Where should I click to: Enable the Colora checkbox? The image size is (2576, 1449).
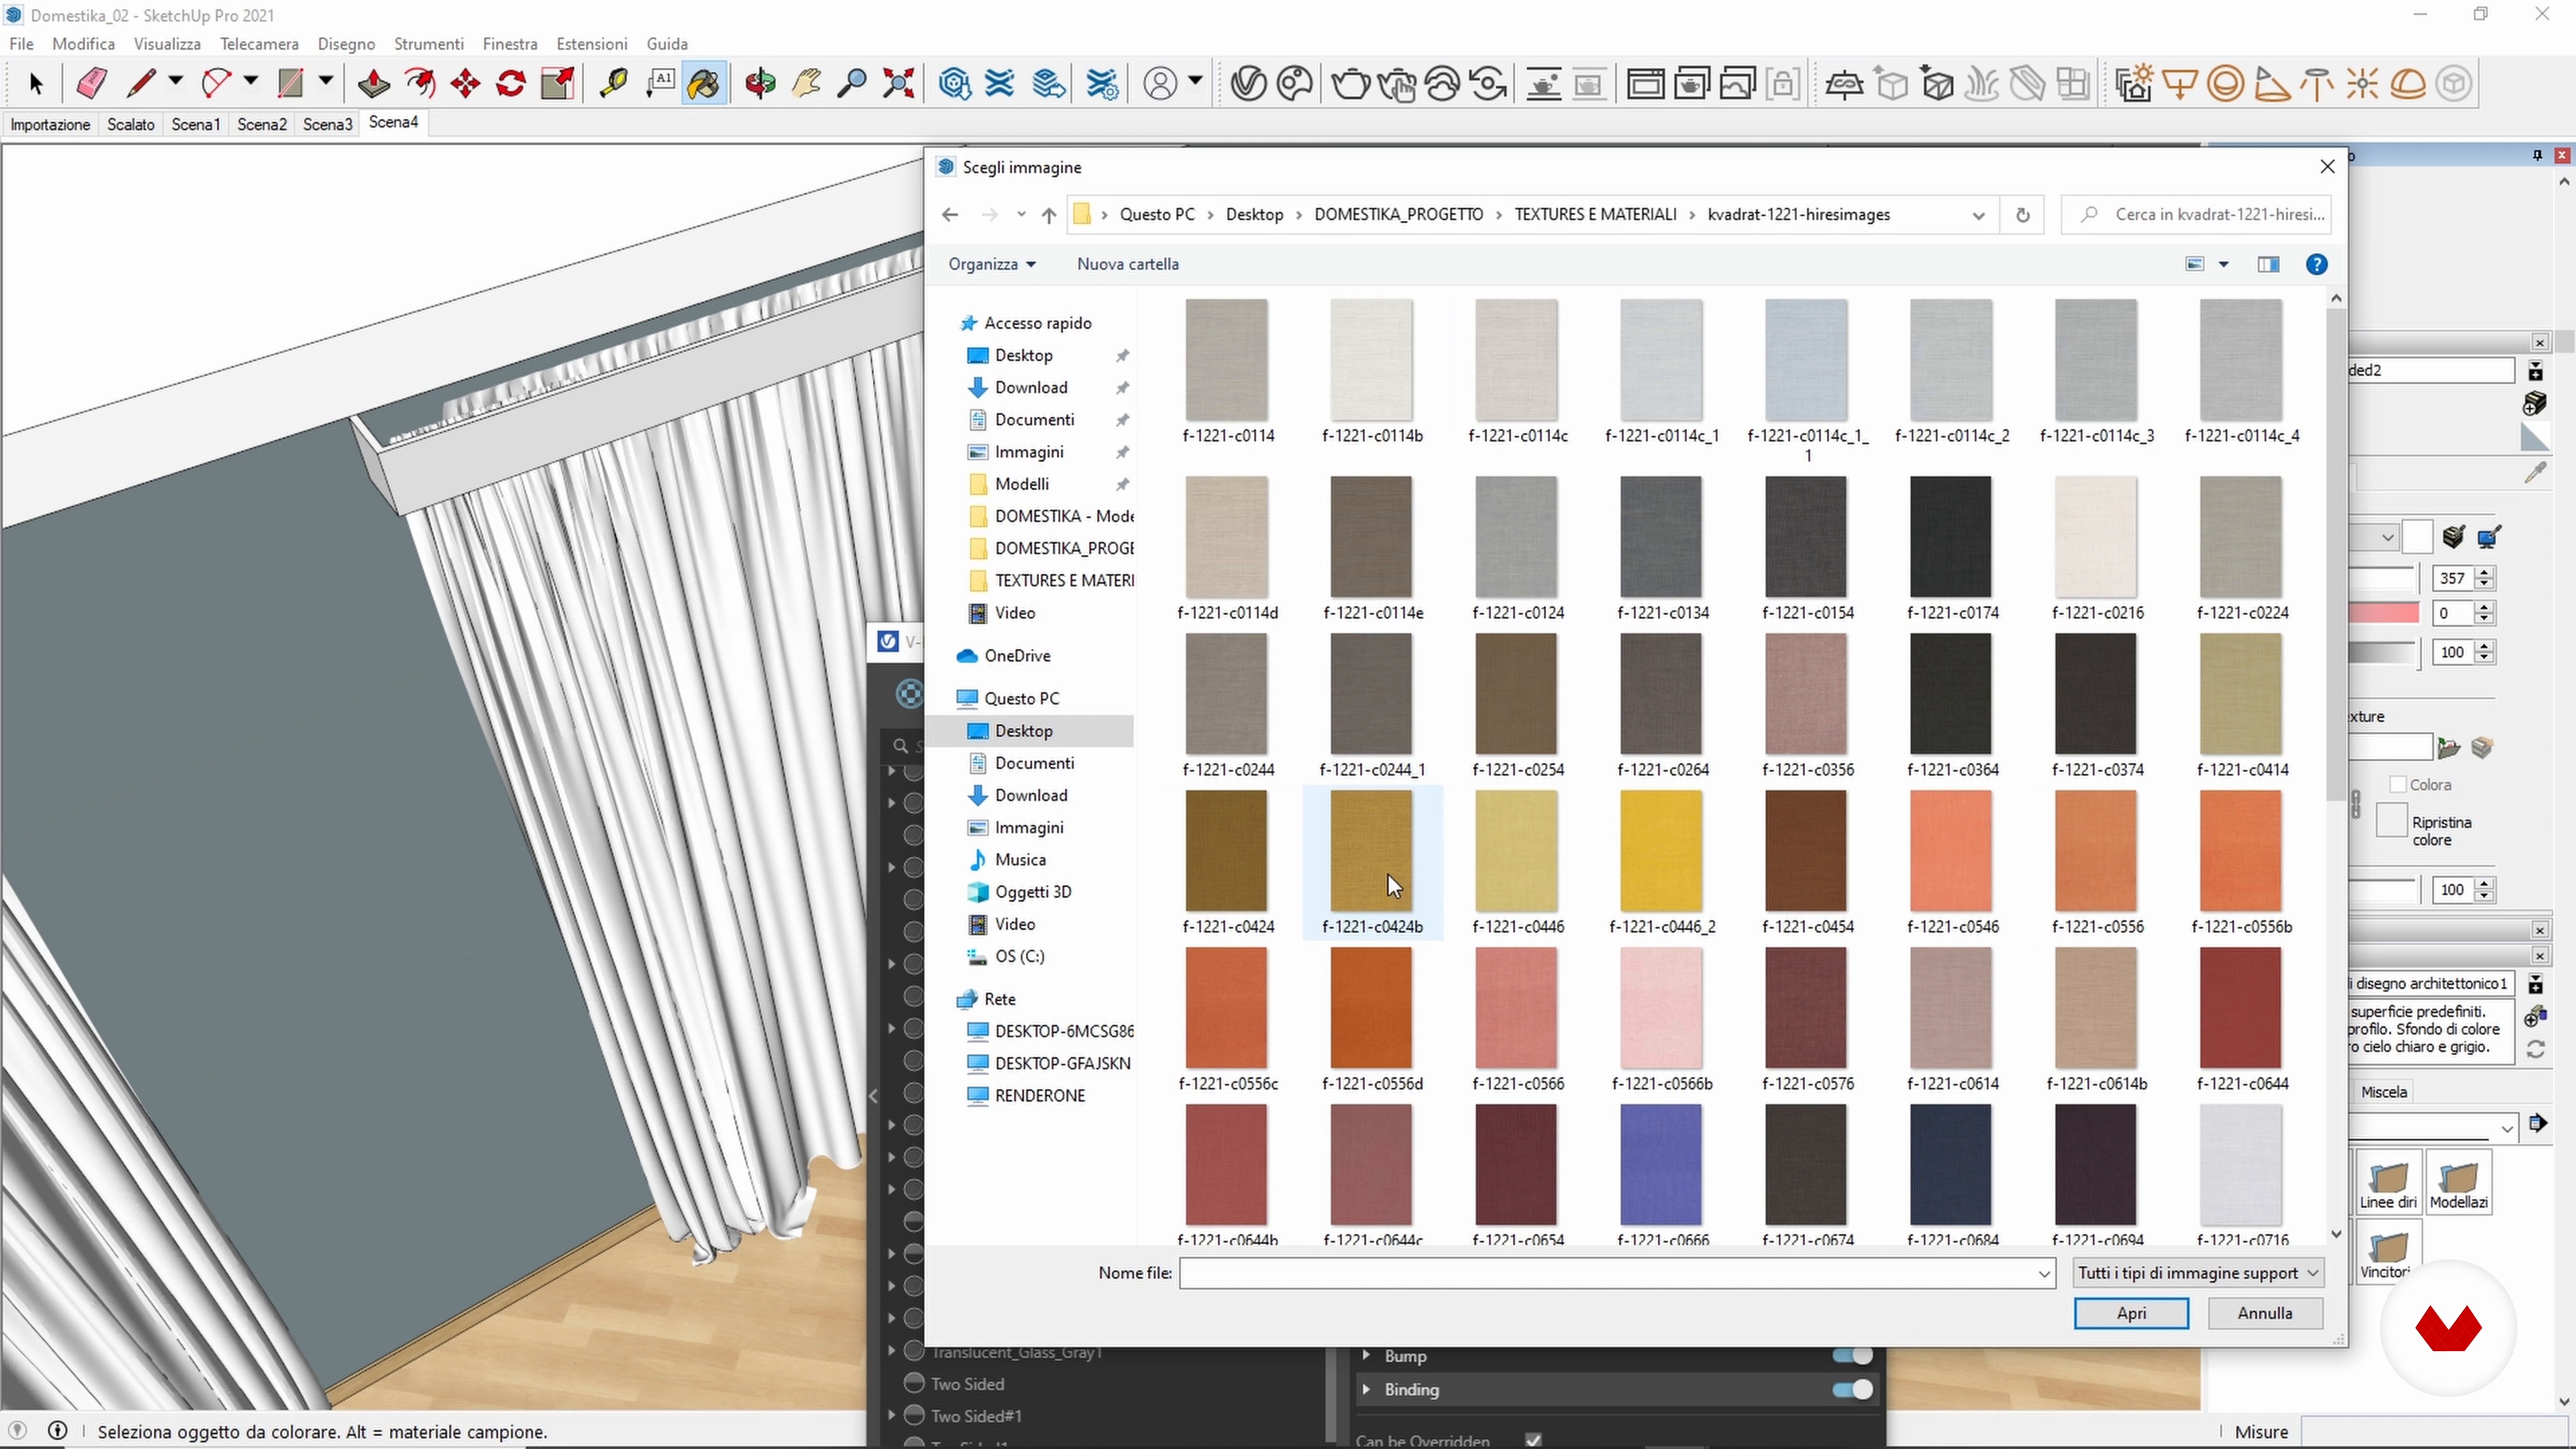(x=2397, y=785)
